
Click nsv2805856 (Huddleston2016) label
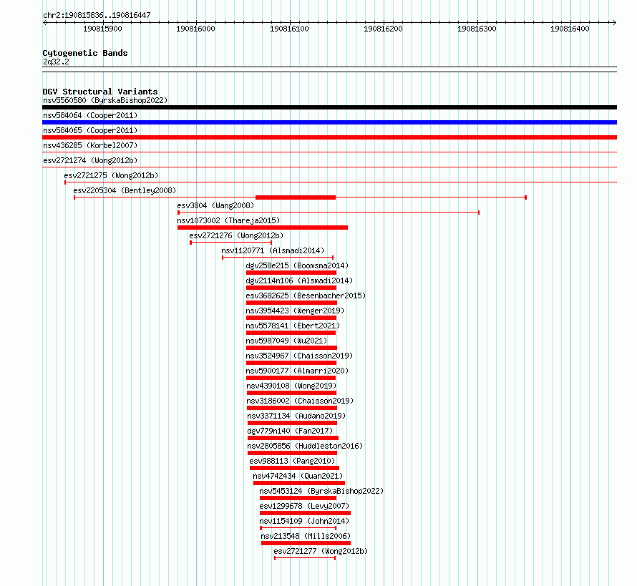click(x=305, y=446)
